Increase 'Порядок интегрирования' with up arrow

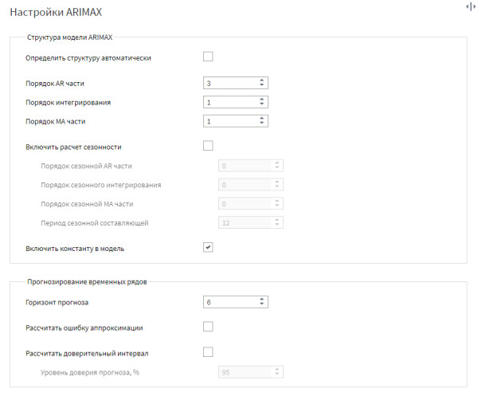pyautogui.click(x=261, y=100)
